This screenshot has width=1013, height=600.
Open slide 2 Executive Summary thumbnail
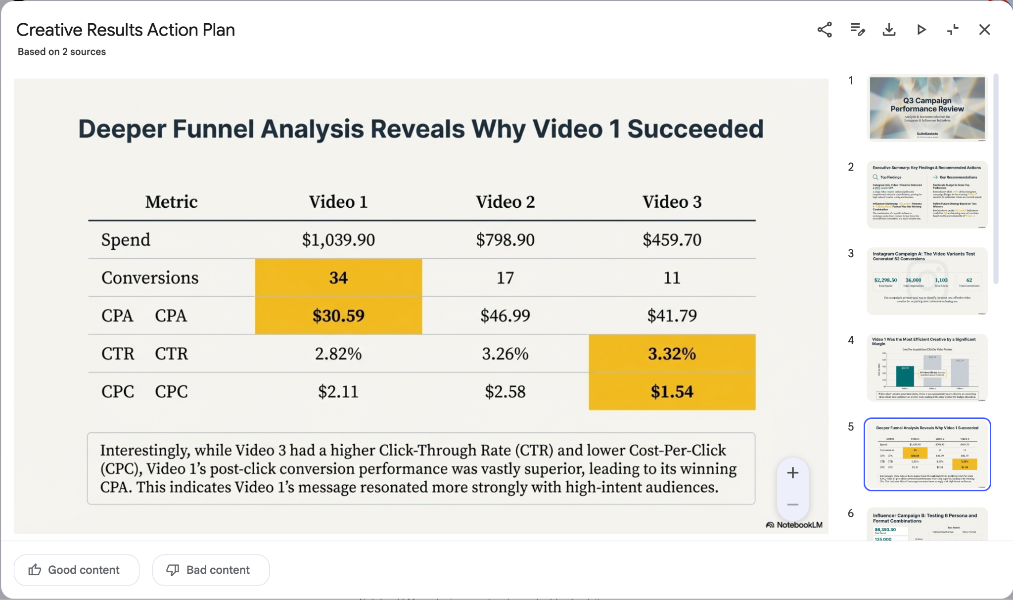click(927, 194)
